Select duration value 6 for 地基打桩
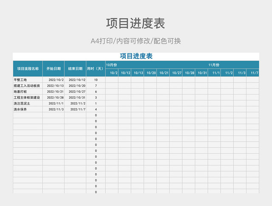The image size is (272, 206). (96, 92)
